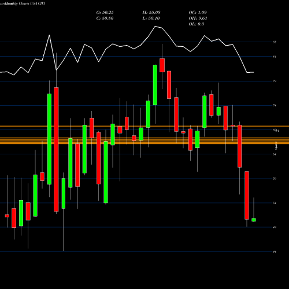
Task: Click the 64 price axis label
Action: pos(275,154)
